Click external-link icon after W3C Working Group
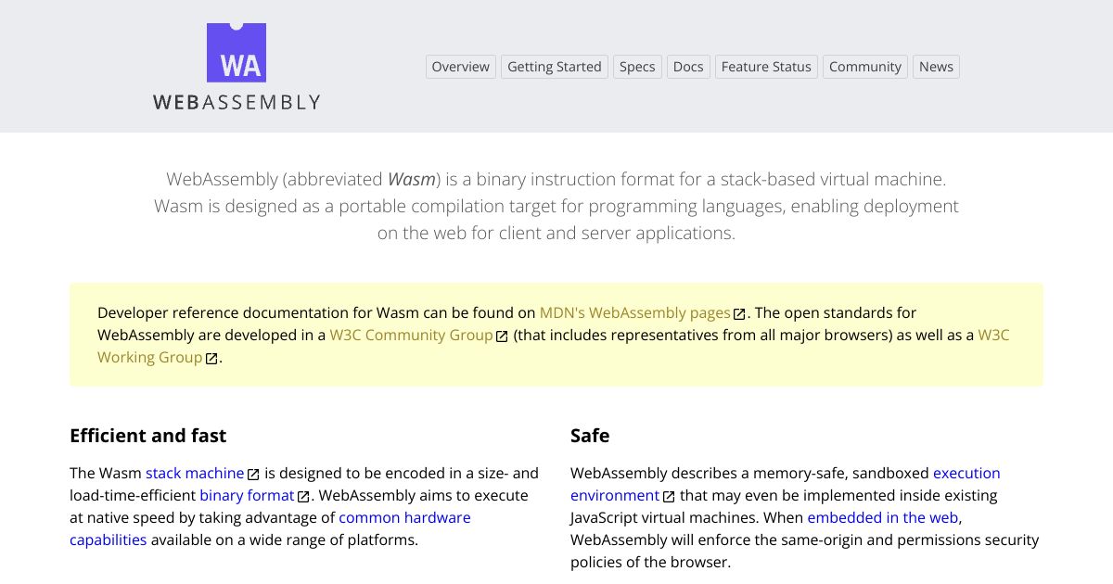Screen dimensions: 1113x584 211,359
